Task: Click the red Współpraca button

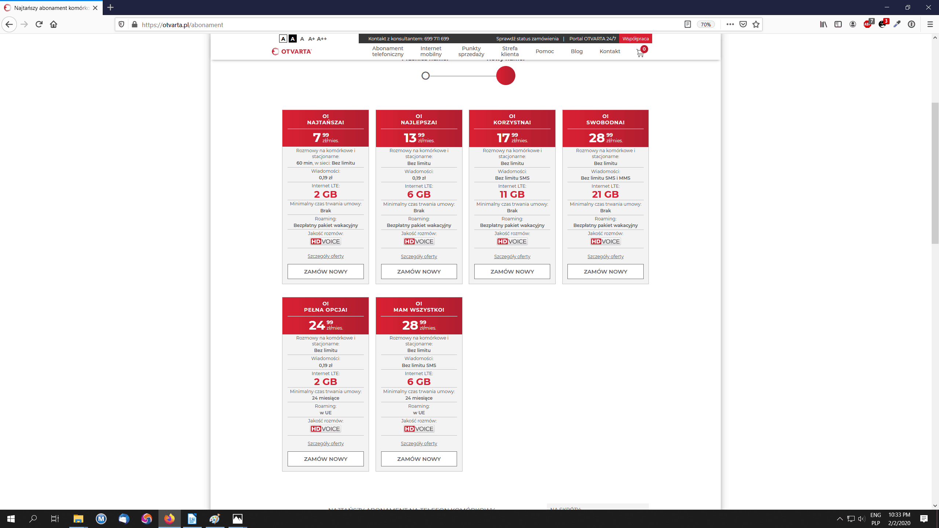Action: click(x=635, y=38)
